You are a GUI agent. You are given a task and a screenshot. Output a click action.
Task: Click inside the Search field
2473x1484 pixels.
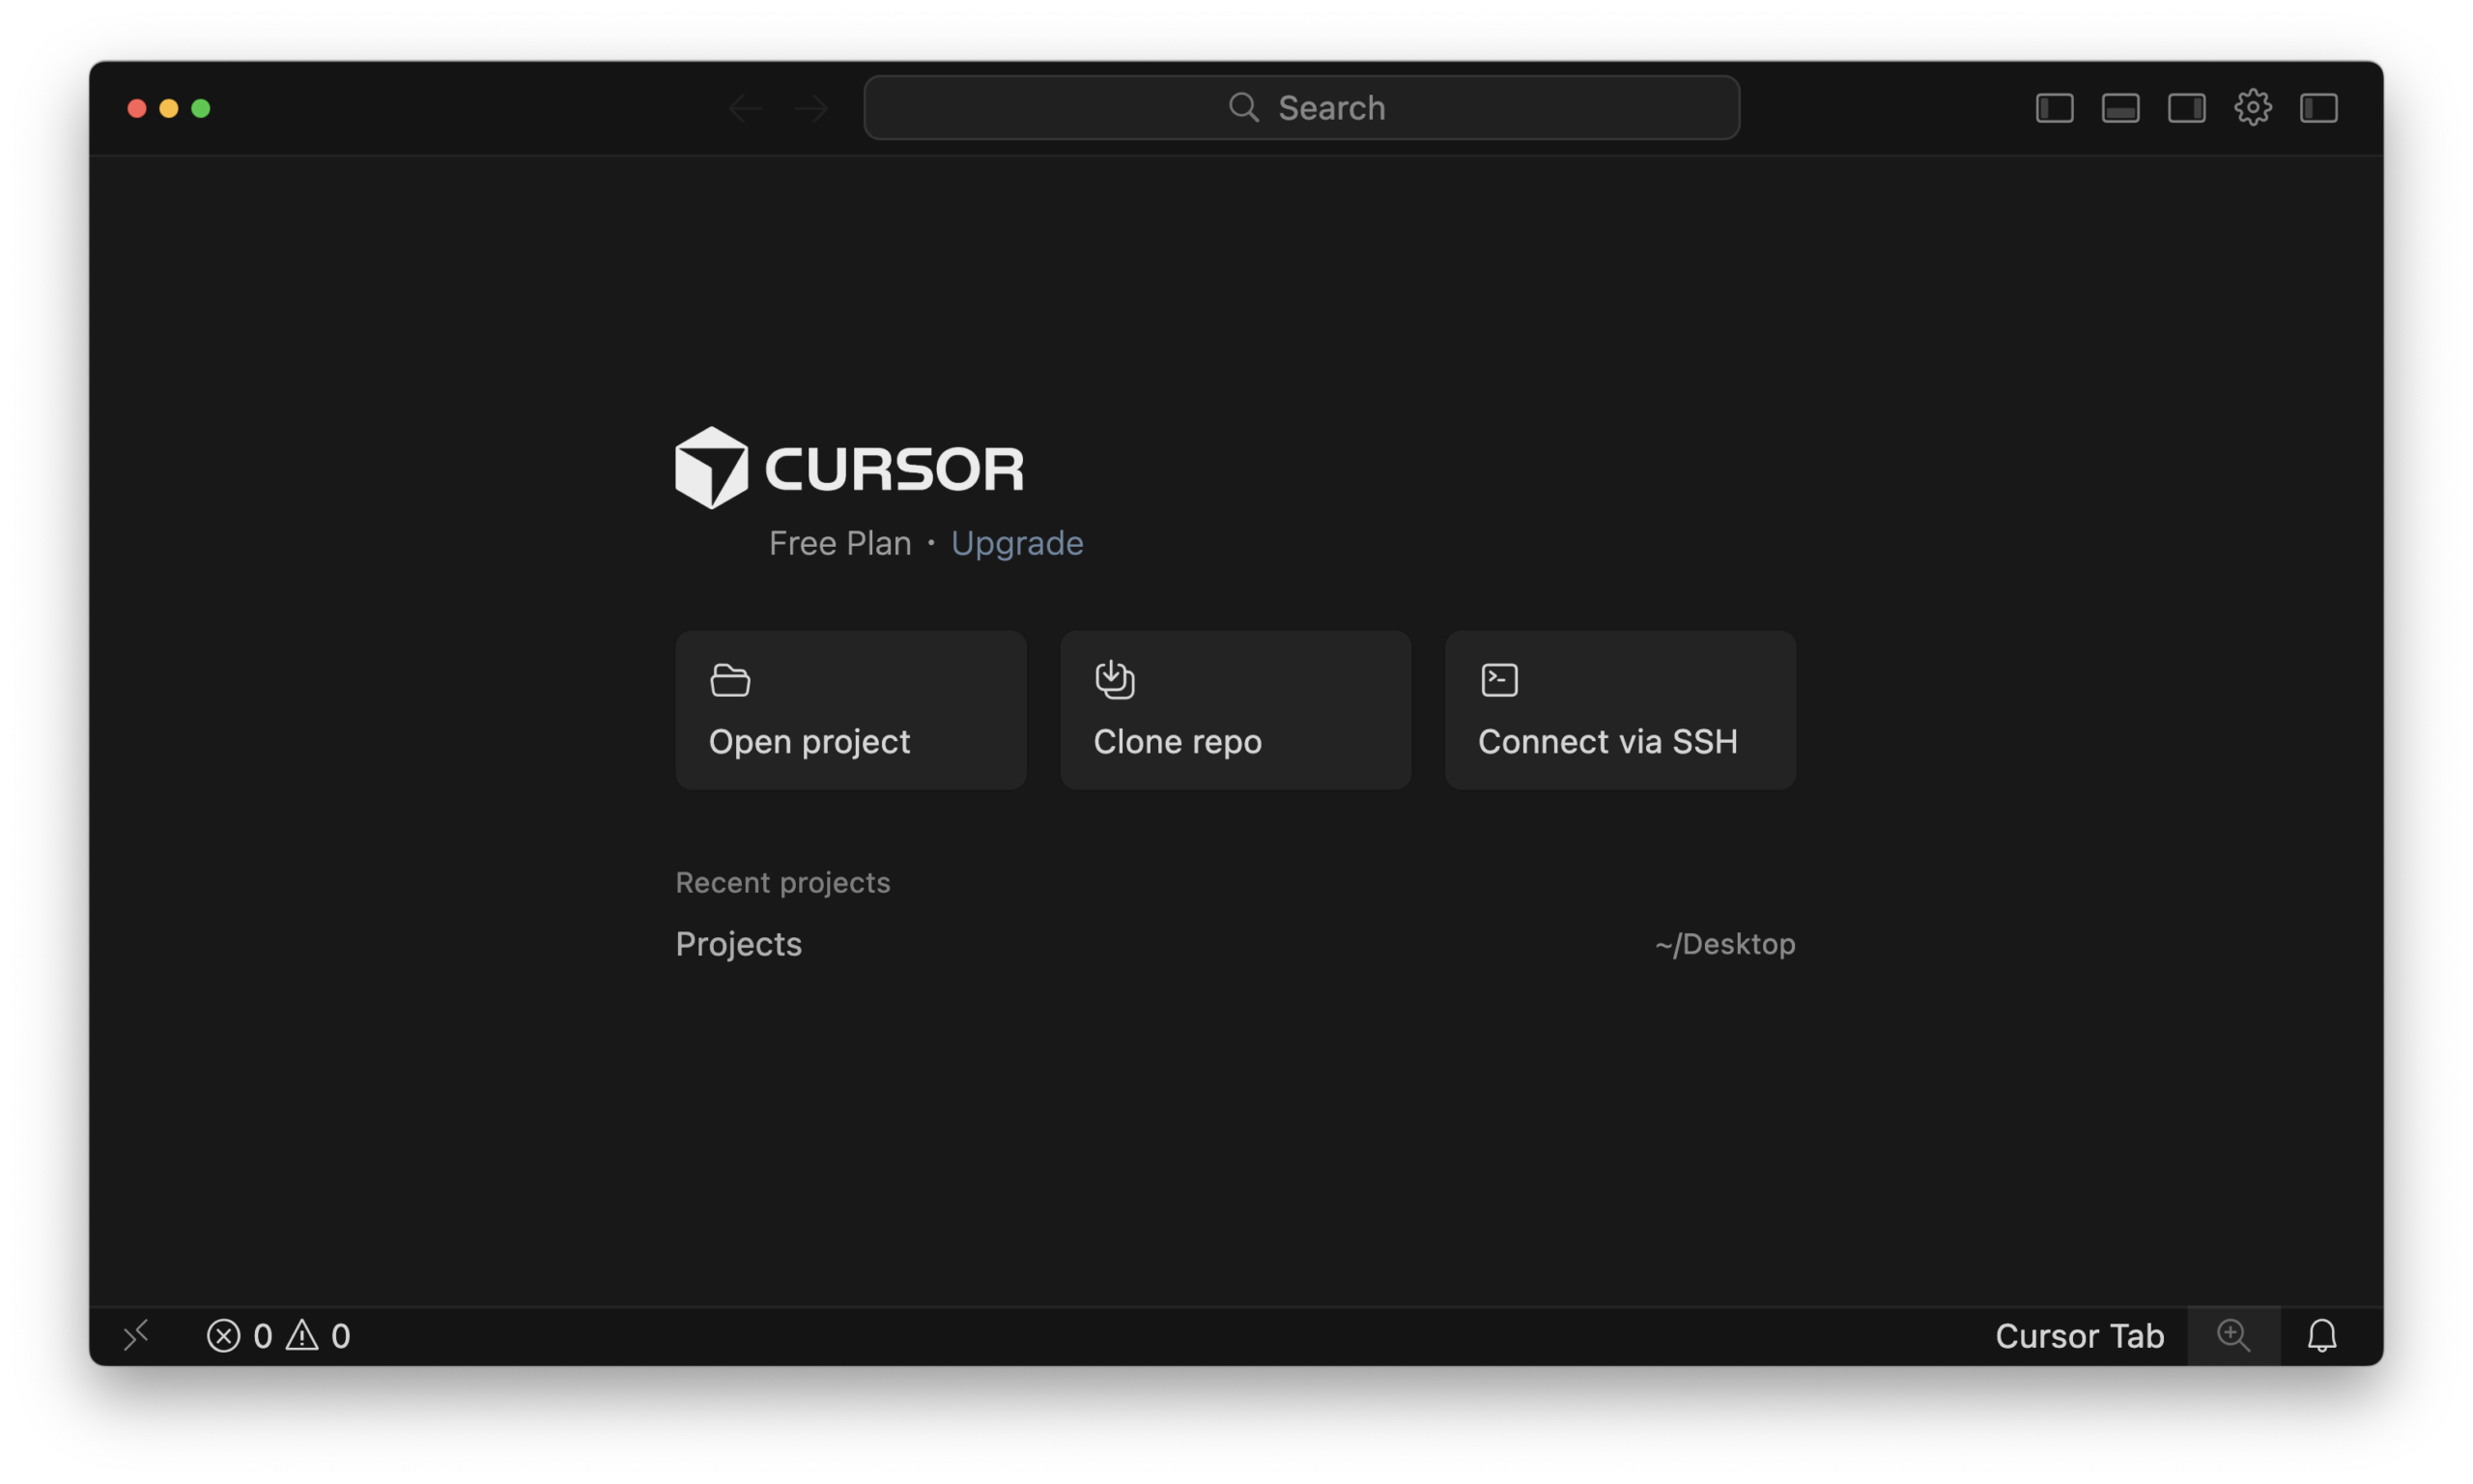[x=1299, y=107]
